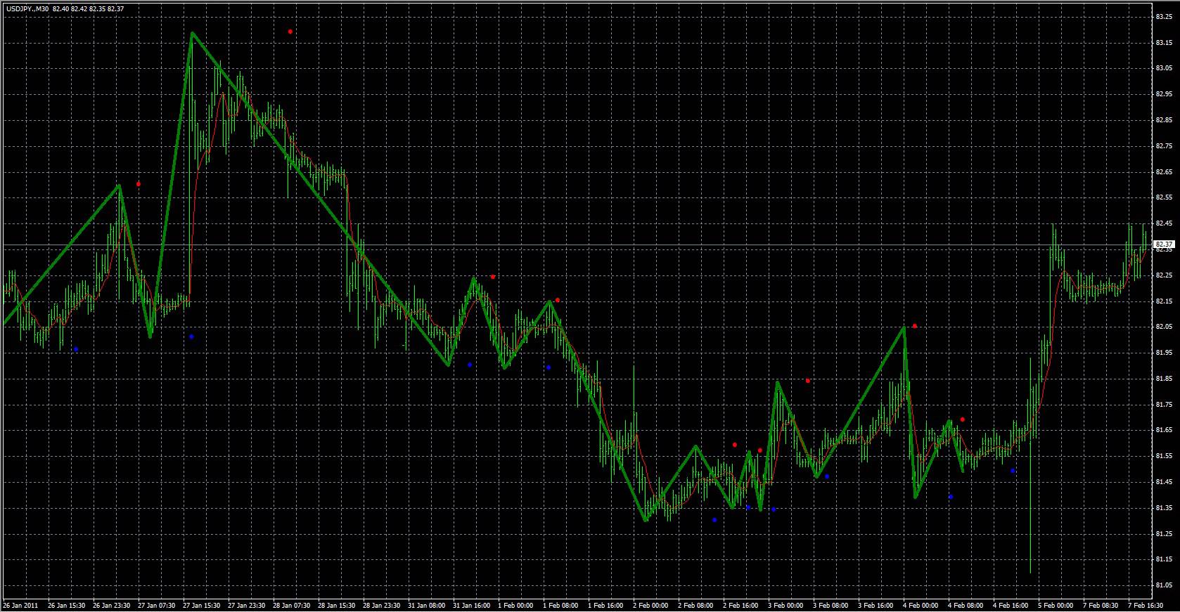1180x612 pixels.
Task: Click the 81.15 price axis label
Action: coord(1163,559)
